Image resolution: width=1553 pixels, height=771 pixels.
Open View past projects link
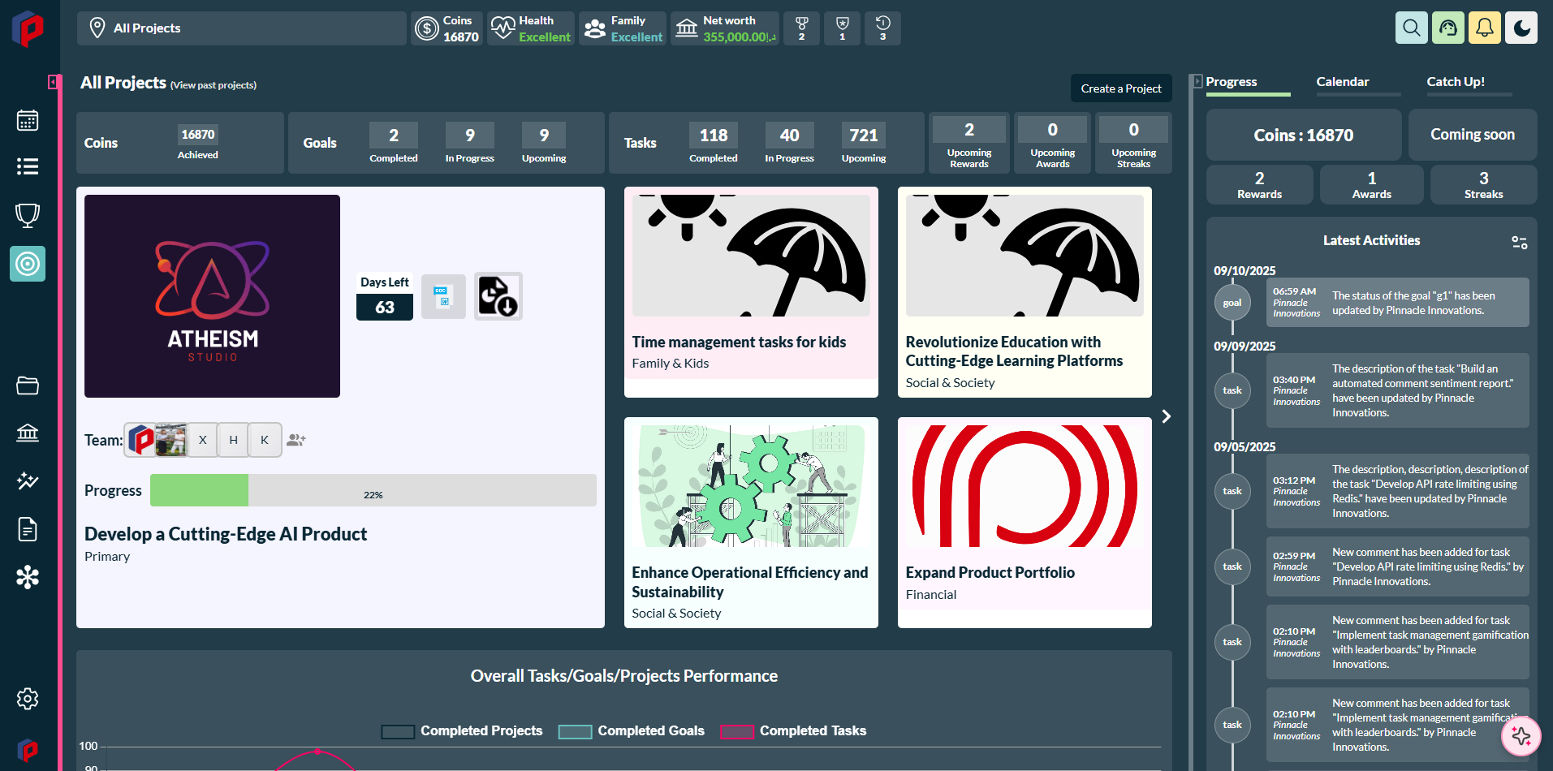pyautogui.click(x=214, y=85)
